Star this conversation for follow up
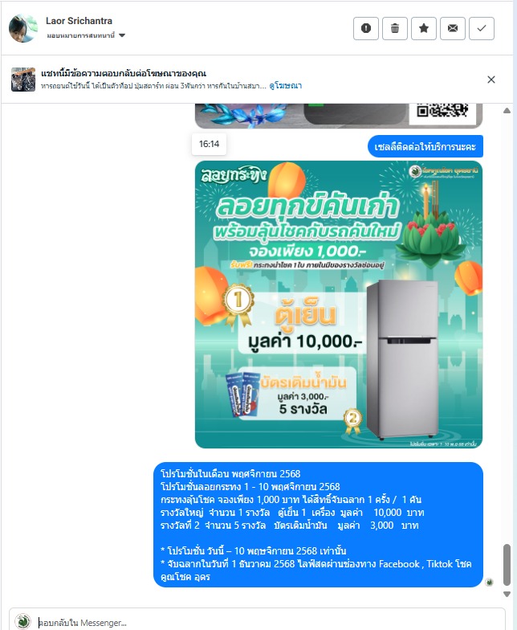 [424, 29]
